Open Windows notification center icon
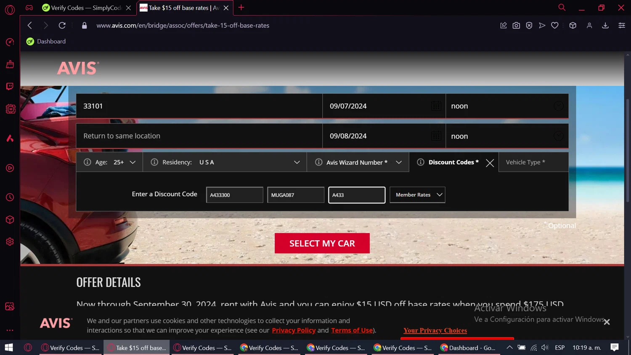631x355 pixels. pos(615,347)
